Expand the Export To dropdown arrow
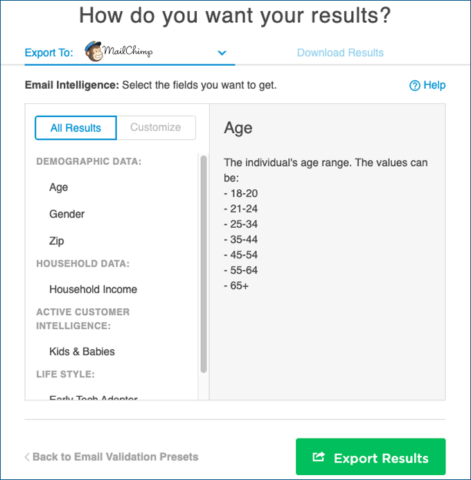Image resolution: width=471 pixels, height=480 pixels. [x=222, y=53]
